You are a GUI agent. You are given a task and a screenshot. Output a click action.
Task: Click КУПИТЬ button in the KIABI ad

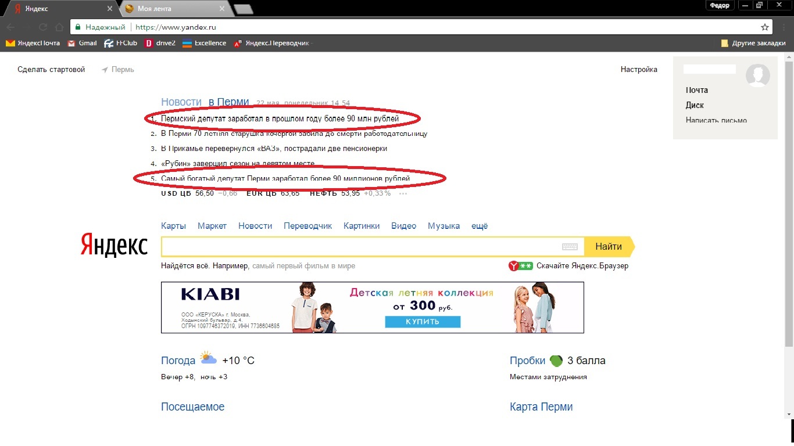(x=423, y=322)
